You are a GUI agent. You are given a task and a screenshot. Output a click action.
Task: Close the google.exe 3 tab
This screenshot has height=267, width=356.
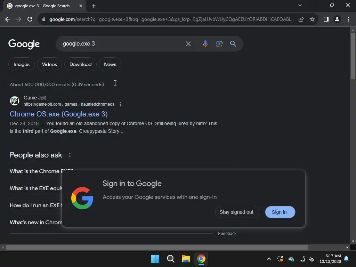[x=81, y=6]
